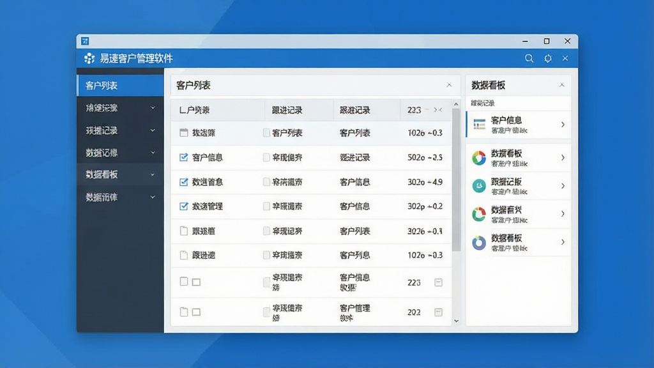Click the table icon on the 客户信息 card

click(x=479, y=125)
